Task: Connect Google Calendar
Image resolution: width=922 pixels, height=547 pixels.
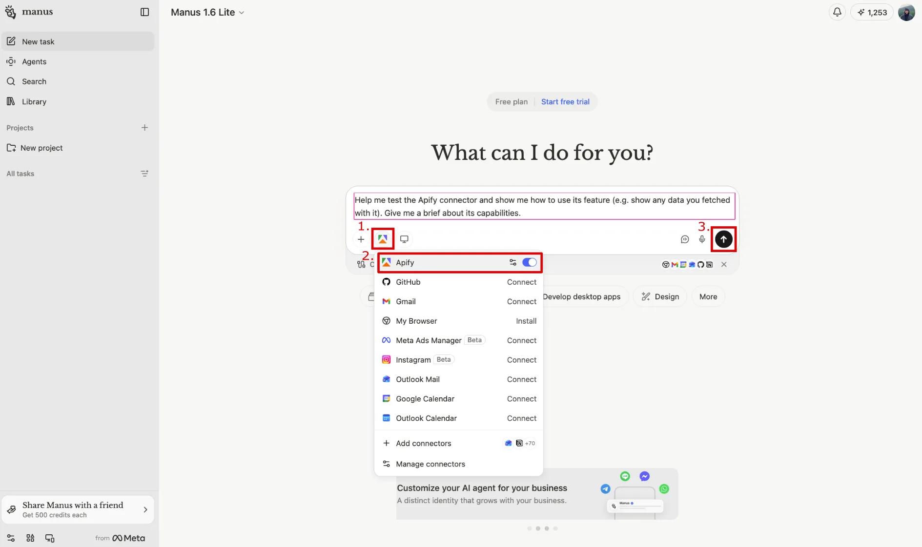Action: (521, 399)
